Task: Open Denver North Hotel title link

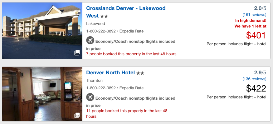Action: point(110,72)
